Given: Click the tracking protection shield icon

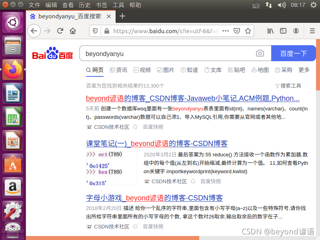Looking at the screenshot, I should tap(96, 30).
